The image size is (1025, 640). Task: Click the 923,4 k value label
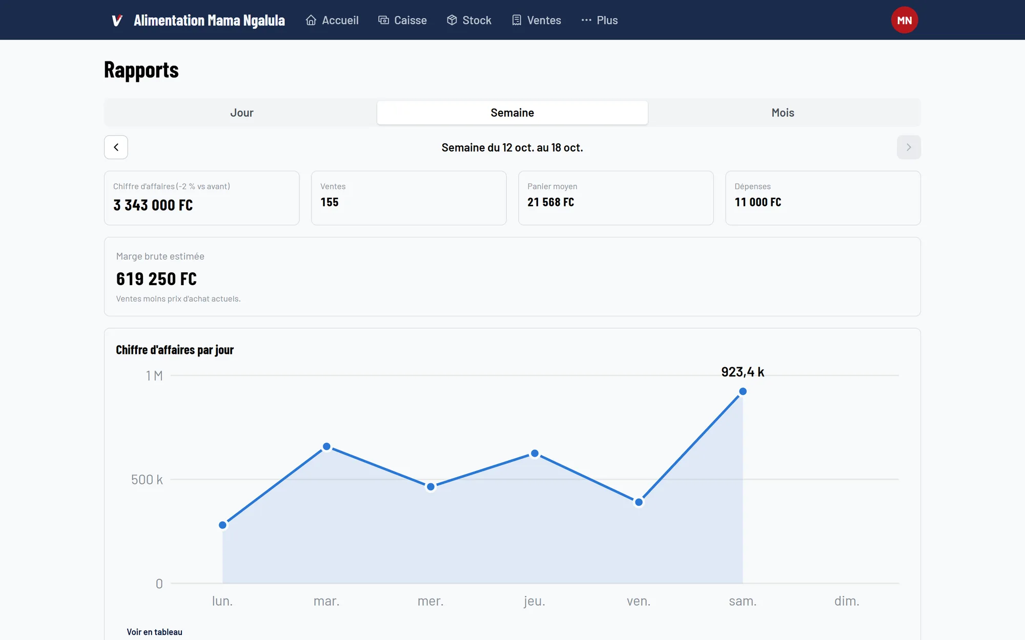click(x=743, y=372)
